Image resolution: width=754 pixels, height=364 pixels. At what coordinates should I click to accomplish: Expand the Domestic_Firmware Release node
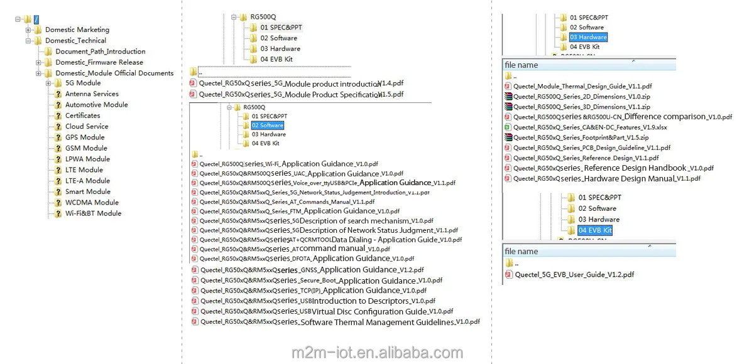pos(38,62)
